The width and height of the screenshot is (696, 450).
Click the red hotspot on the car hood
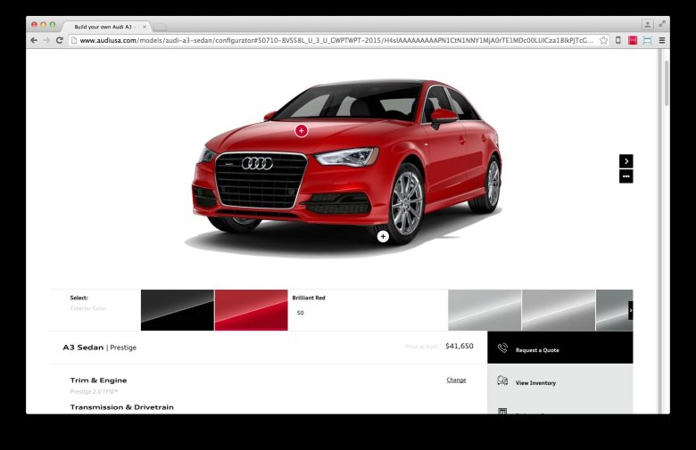(301, 131)
